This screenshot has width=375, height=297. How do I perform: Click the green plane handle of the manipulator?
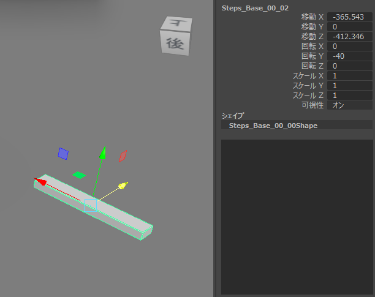click(79, 175)
